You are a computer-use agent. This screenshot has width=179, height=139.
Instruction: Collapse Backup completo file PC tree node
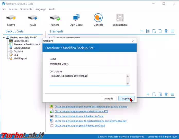coord(4,37)
